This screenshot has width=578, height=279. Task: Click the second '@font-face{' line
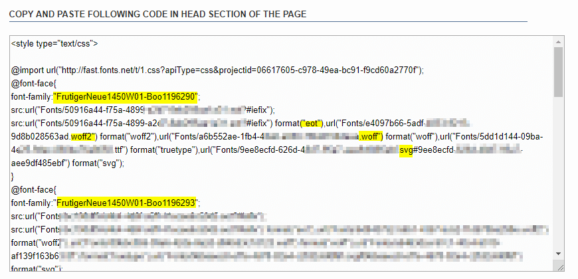pyautogui.click(x=33, y=190)
